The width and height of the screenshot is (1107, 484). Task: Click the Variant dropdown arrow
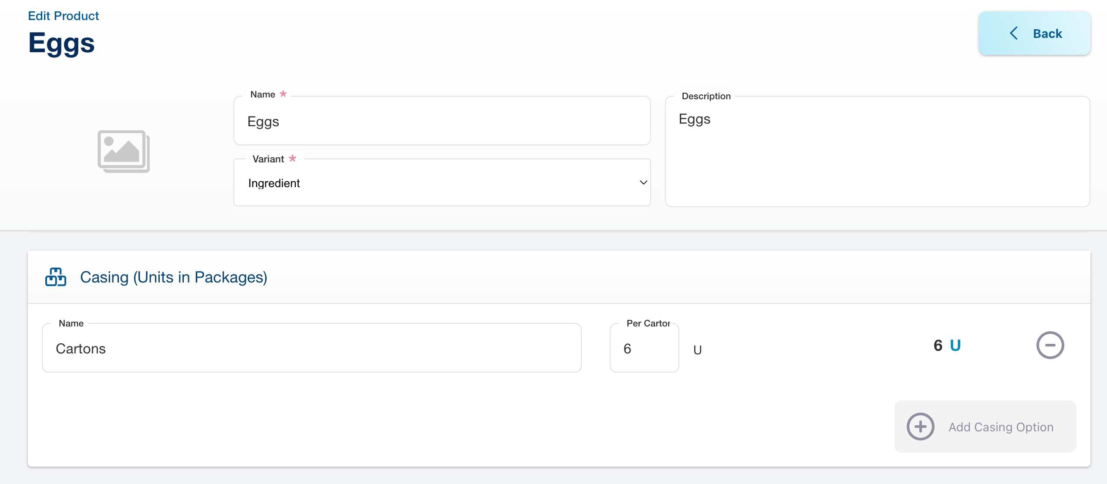point(643,183)
